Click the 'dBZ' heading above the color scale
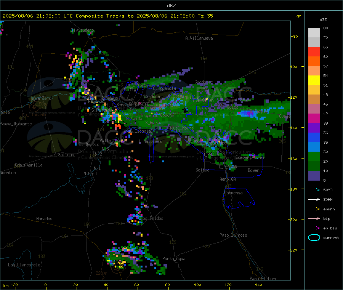The width and height of the screenshot is (343, 290). point(323,20)
